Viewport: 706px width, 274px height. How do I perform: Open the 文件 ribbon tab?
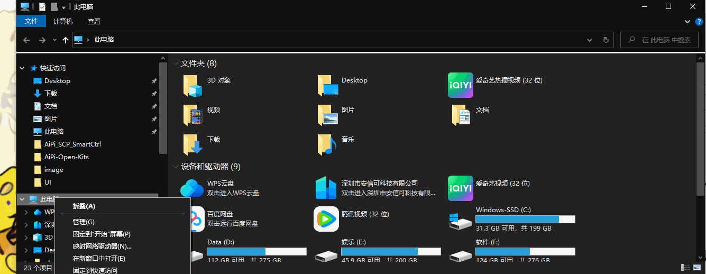pyautogui.click(x=31, y=21)
